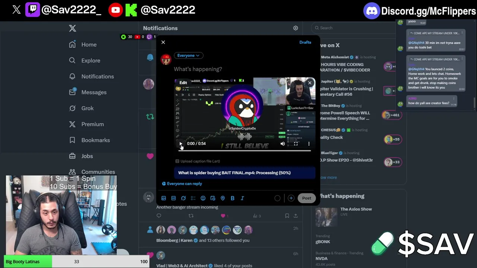Viewport: 477px width, 268px height.
Task: Open Bookmarks in the sidebar
Action: tap(89, 140)
